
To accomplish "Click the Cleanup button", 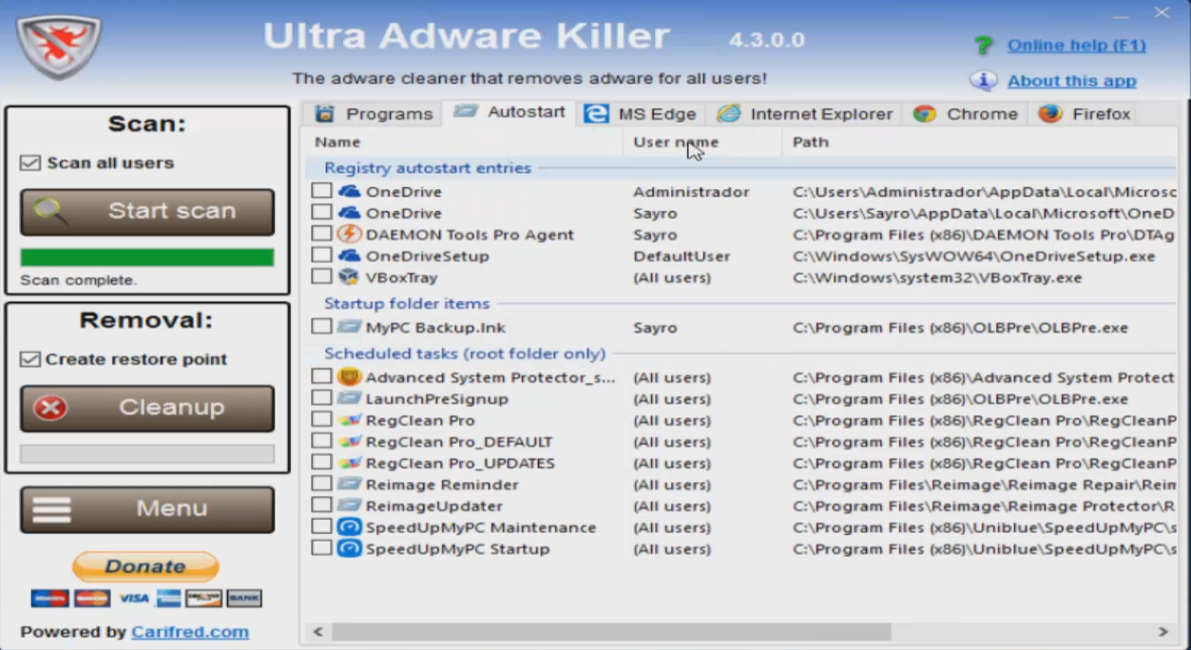I will click(147, 408).
